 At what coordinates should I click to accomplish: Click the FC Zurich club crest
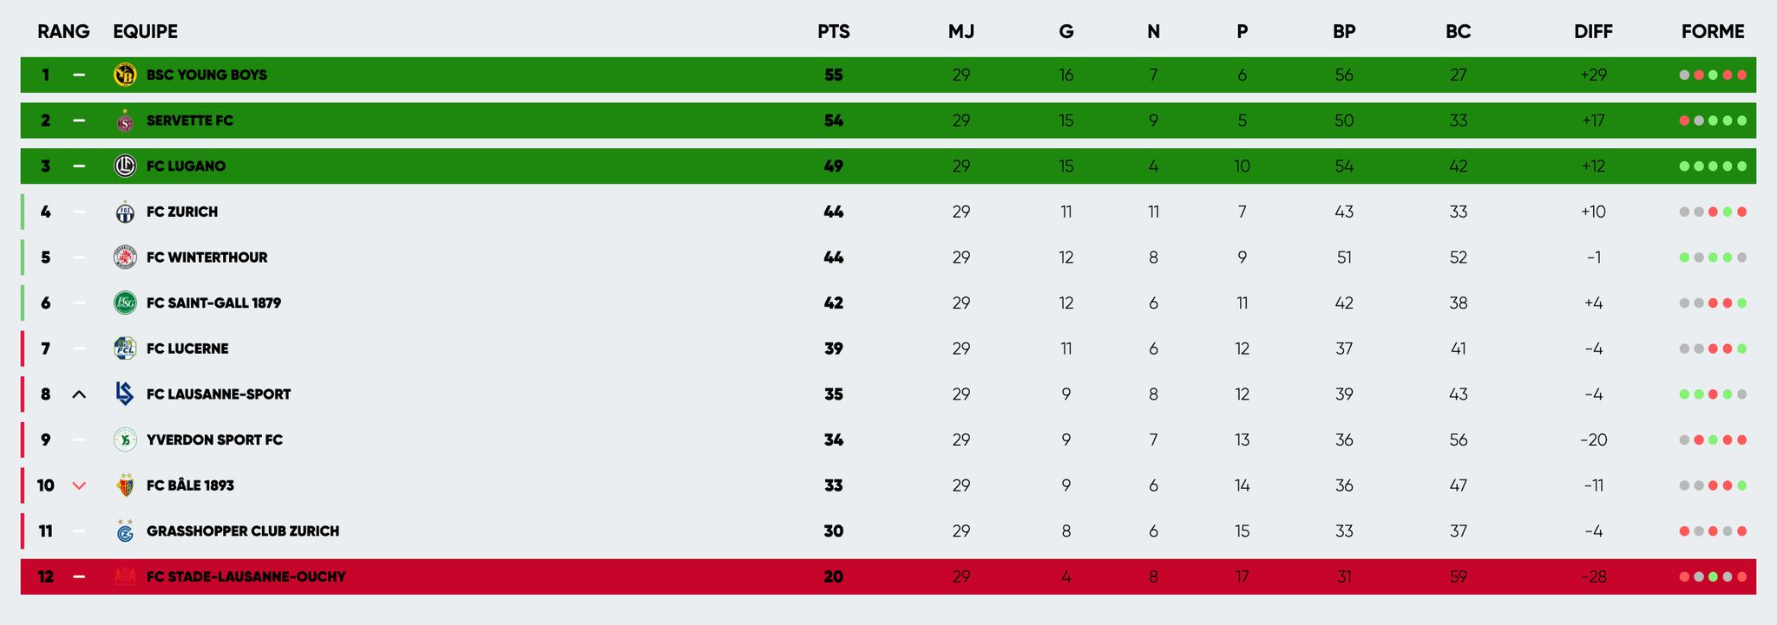click(125, 212)
